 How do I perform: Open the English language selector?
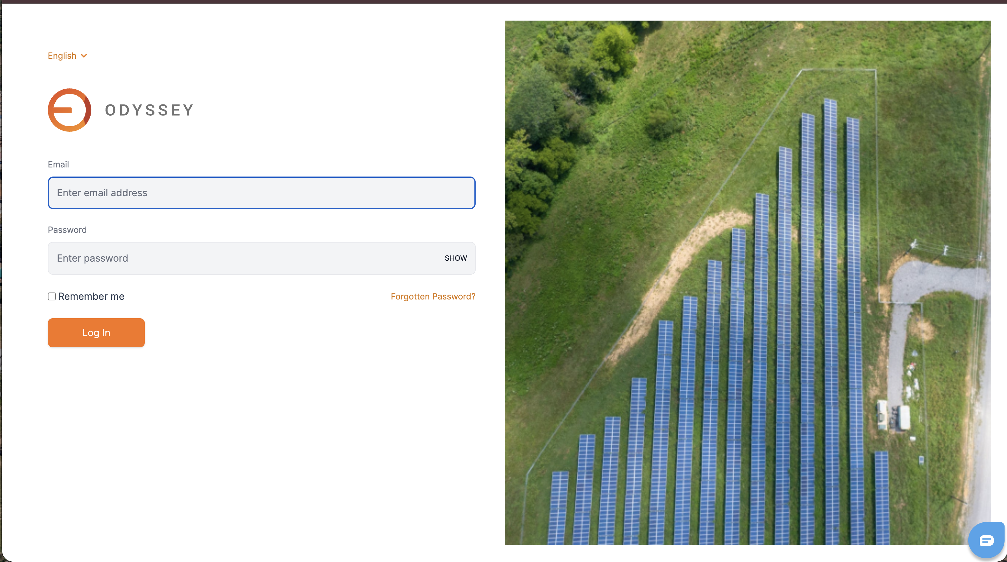[x=62, y=56]
